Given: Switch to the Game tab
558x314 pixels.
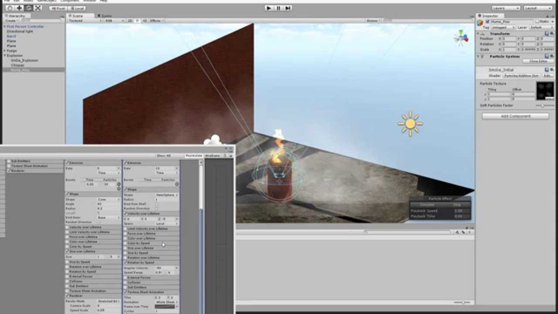Looking at the screenshot, I should [105, 16].
